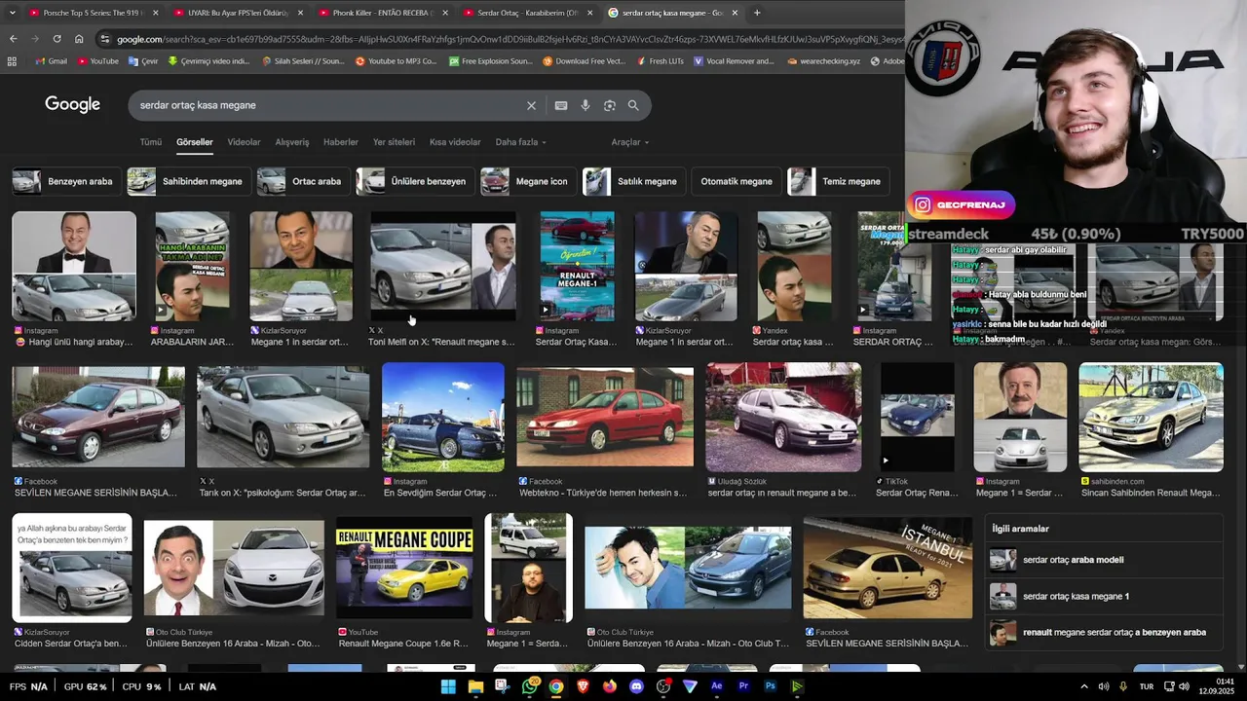Switch to the Haberler tab
1247x701 pixels.
point(341,142)
